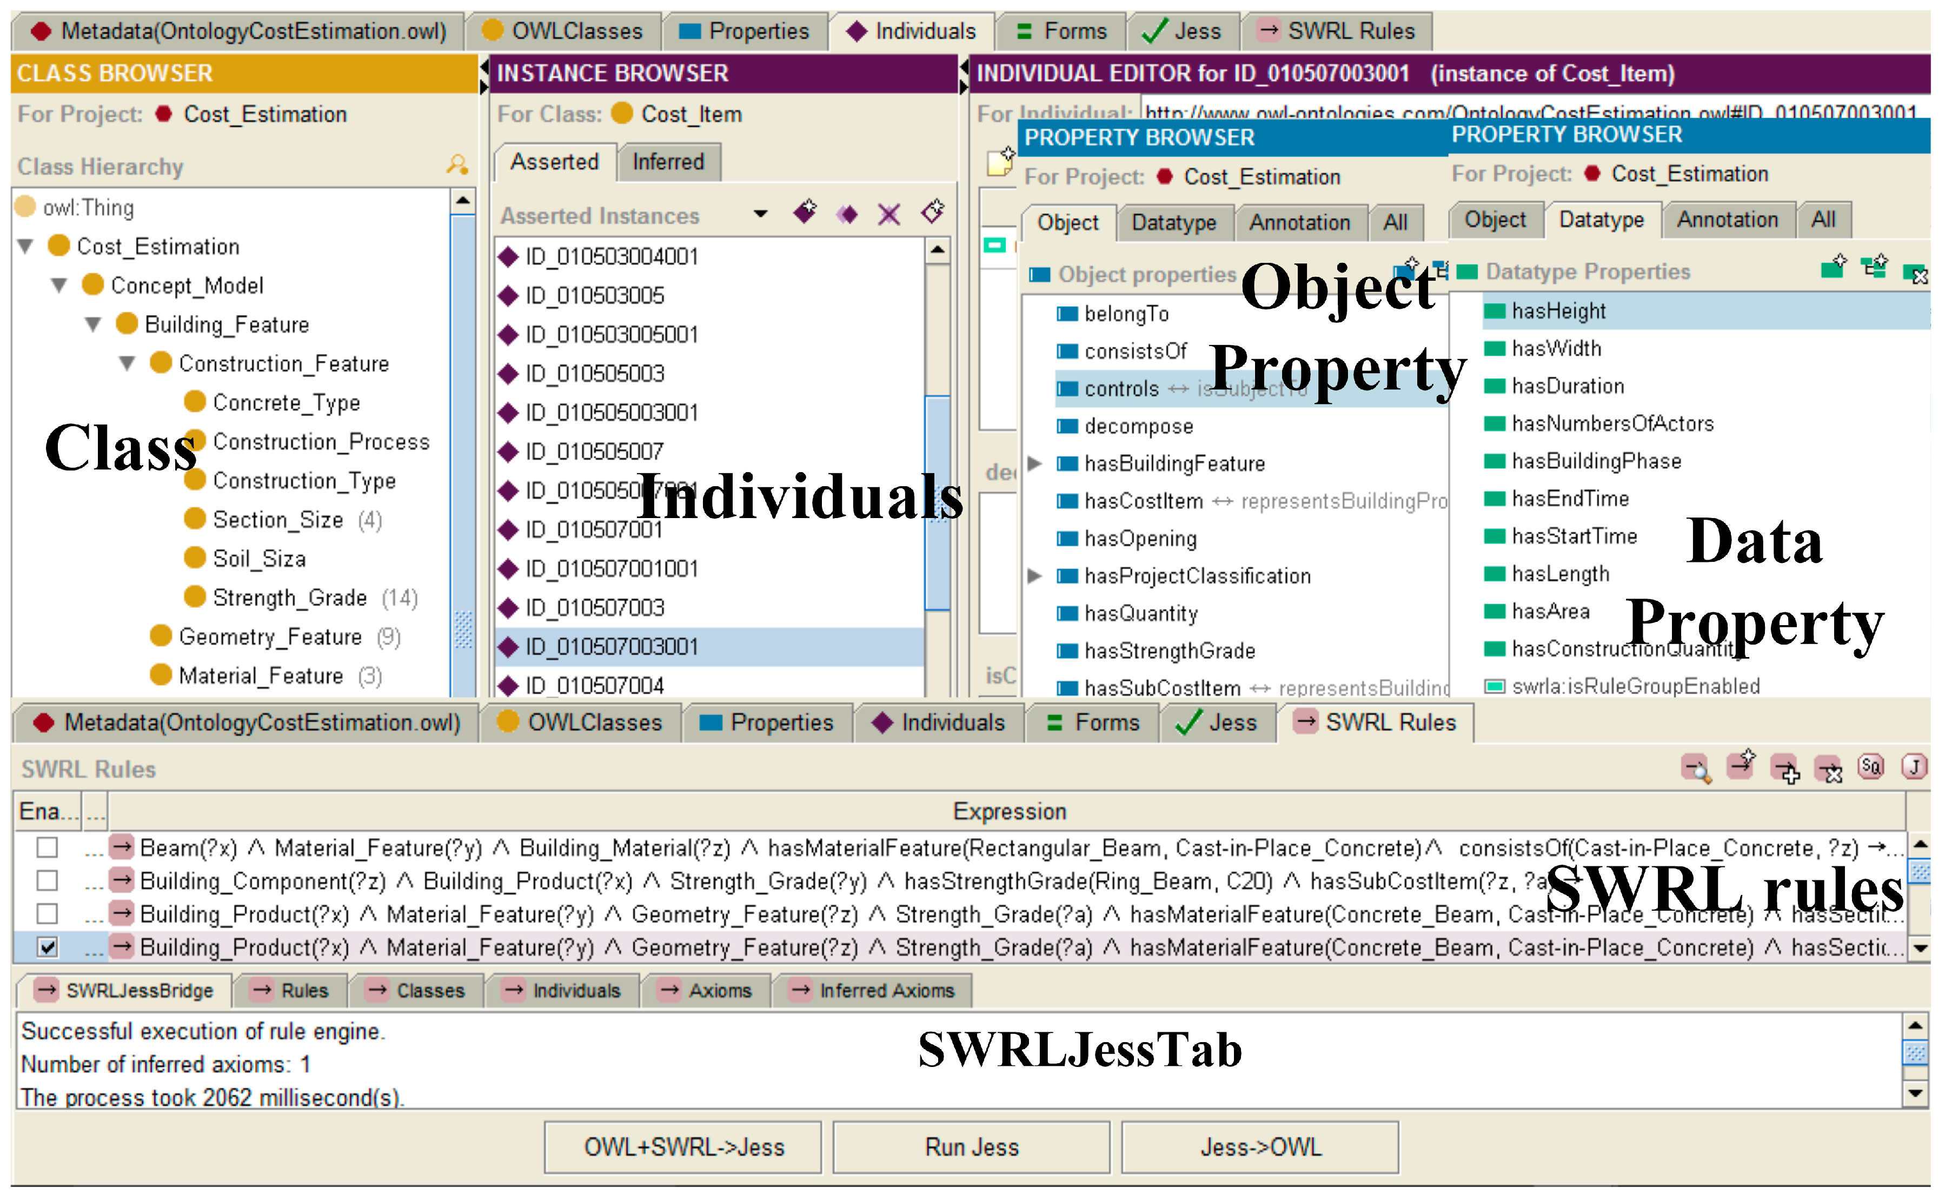Open the Inferred Axioms tab
This screenshot has width=1945, height=1200.
point(874,991)
